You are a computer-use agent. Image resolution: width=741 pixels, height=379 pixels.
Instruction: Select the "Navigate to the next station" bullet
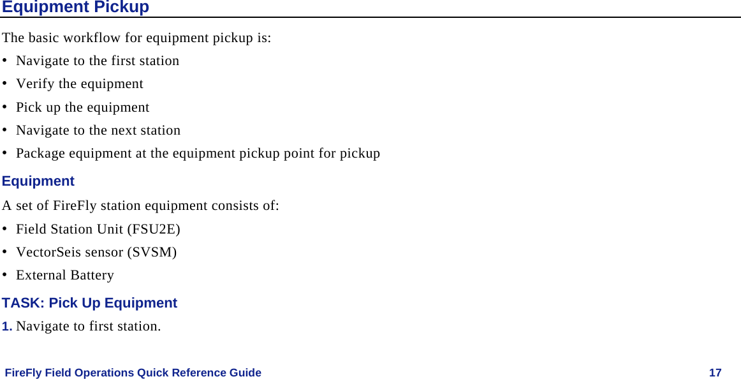click(98, 130)
